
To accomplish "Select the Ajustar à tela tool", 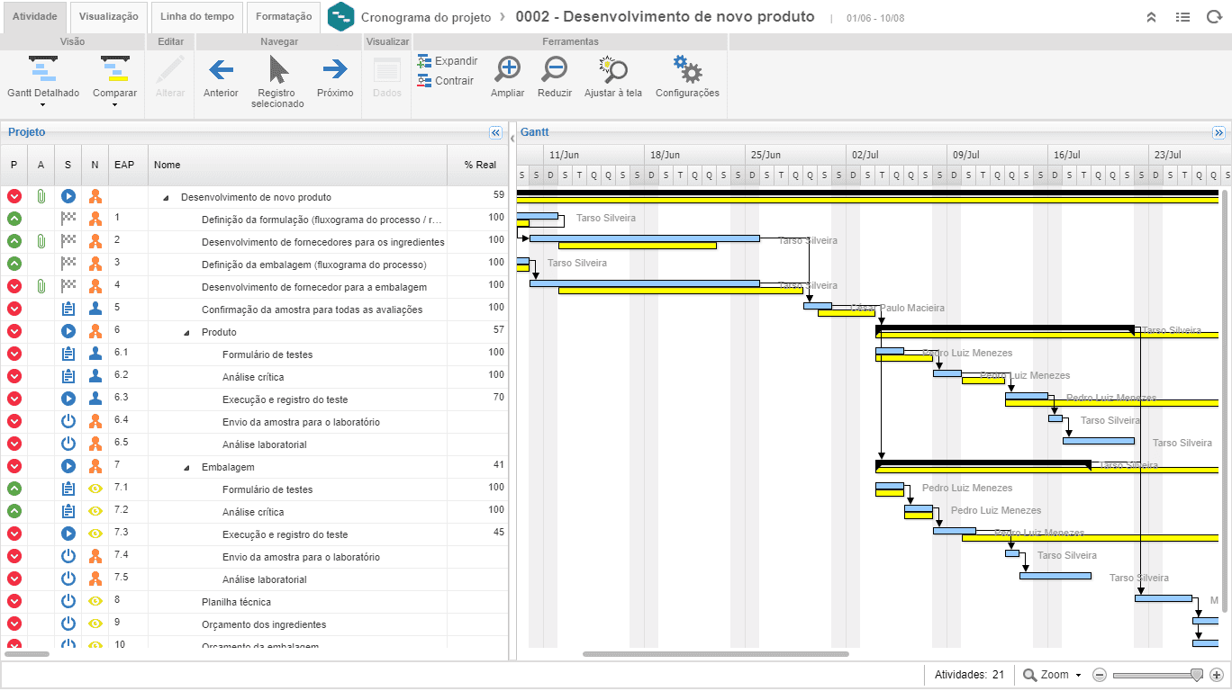I will click(x=612, y=70).
